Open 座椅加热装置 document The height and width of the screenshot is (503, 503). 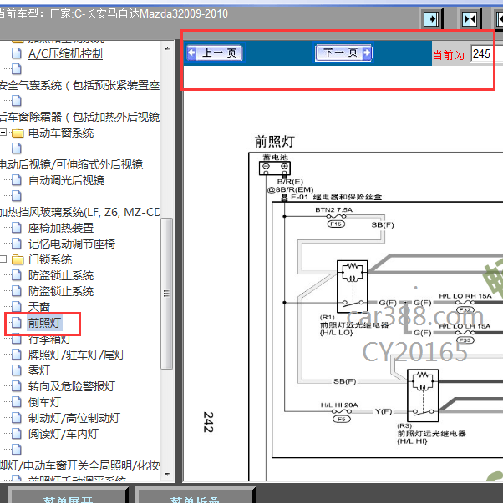61,228
